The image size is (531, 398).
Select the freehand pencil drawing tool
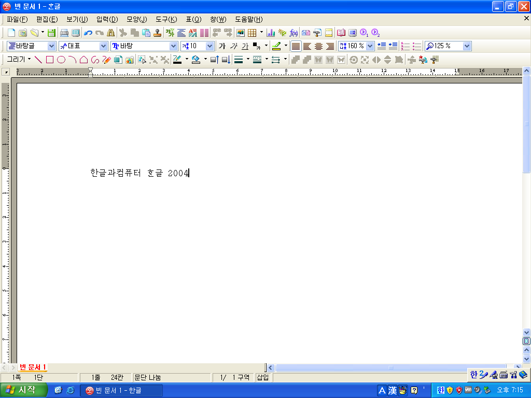point(107,60)
